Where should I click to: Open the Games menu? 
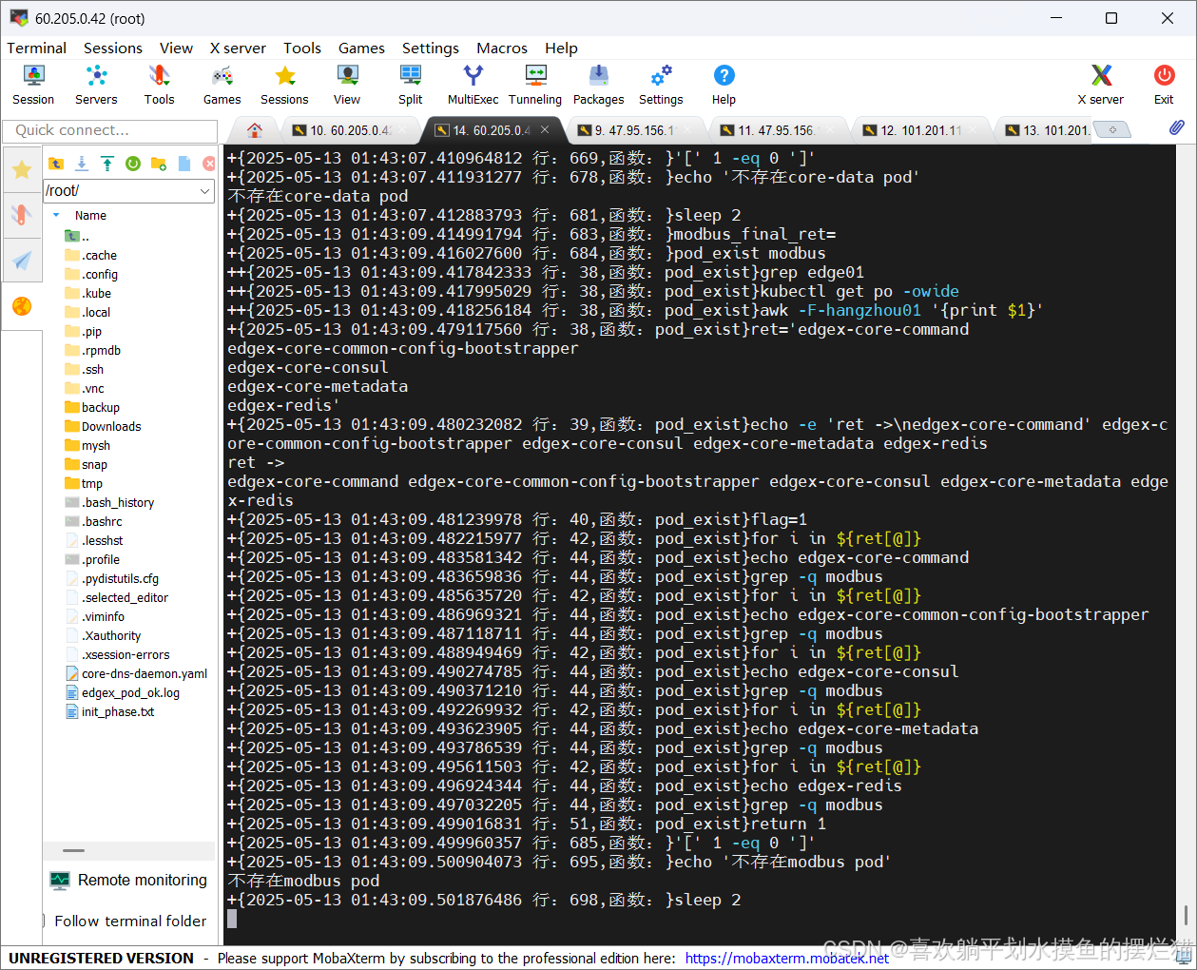click(x=361, y=48)
